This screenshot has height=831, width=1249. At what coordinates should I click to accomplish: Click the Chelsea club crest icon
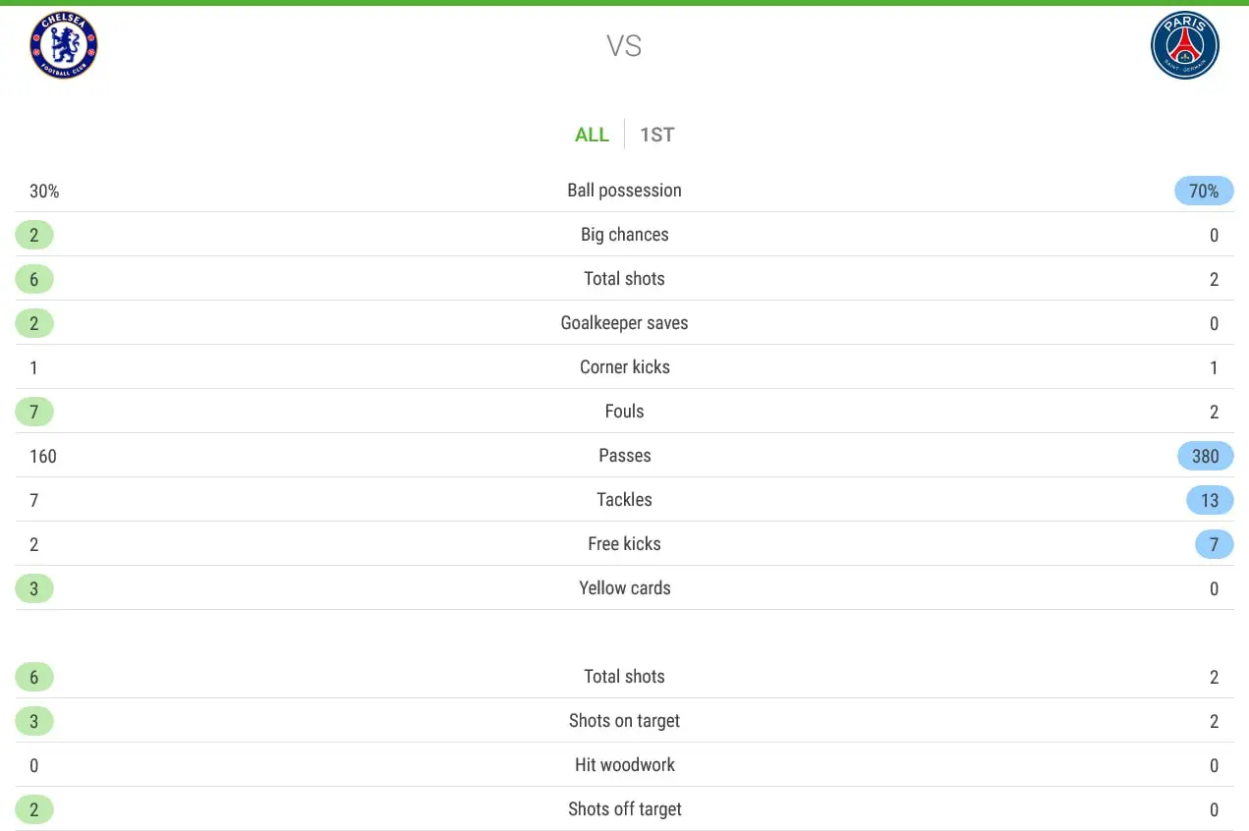[64, 46]
